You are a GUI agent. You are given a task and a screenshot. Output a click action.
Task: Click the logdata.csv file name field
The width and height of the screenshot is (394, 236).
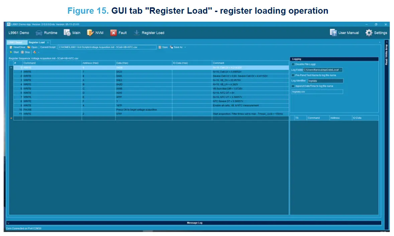[x=317, y=91]
